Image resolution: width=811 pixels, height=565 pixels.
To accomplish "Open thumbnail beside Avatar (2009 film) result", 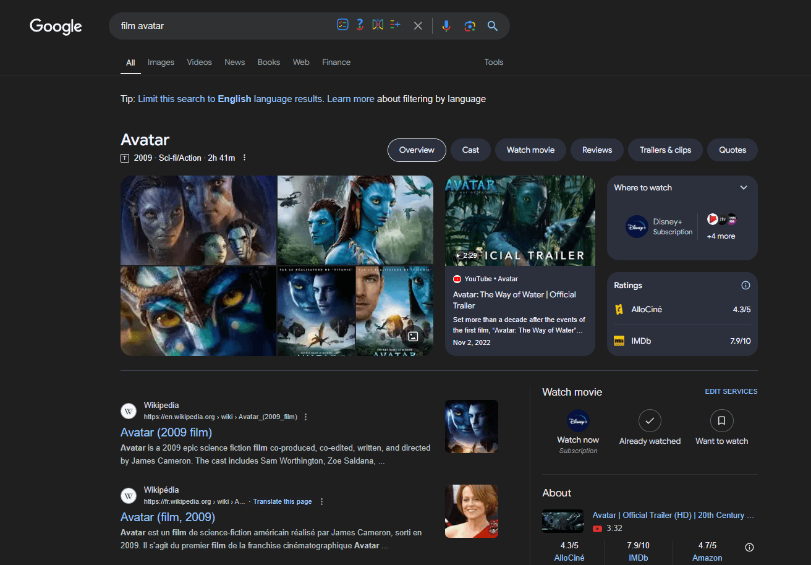I will (472, 427).
